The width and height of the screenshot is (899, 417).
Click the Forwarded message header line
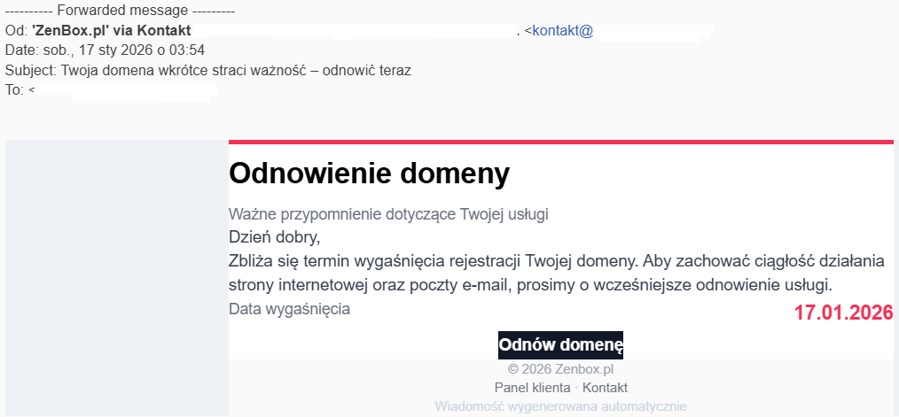(120, 12)
